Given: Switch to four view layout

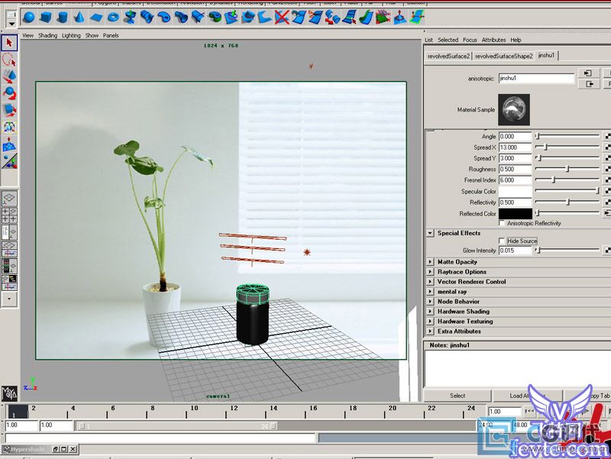Looking at the screenshot, I should coord(9,215).
